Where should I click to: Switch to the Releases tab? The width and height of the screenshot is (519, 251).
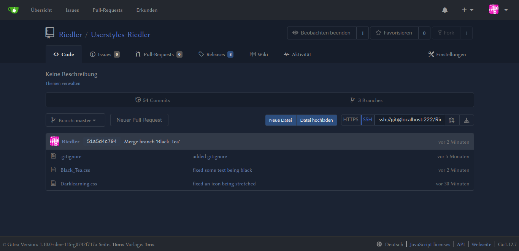[216, 54]
